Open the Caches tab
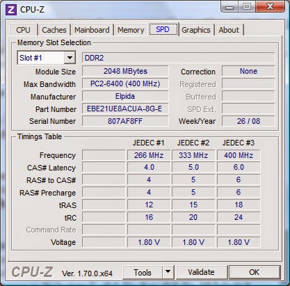290x286 pixels. 54,30
